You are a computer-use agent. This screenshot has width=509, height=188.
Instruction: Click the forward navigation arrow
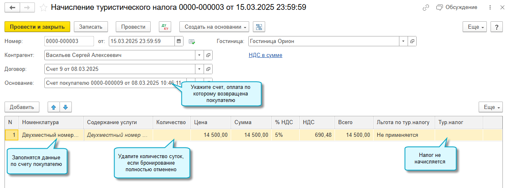click(27, 7)
